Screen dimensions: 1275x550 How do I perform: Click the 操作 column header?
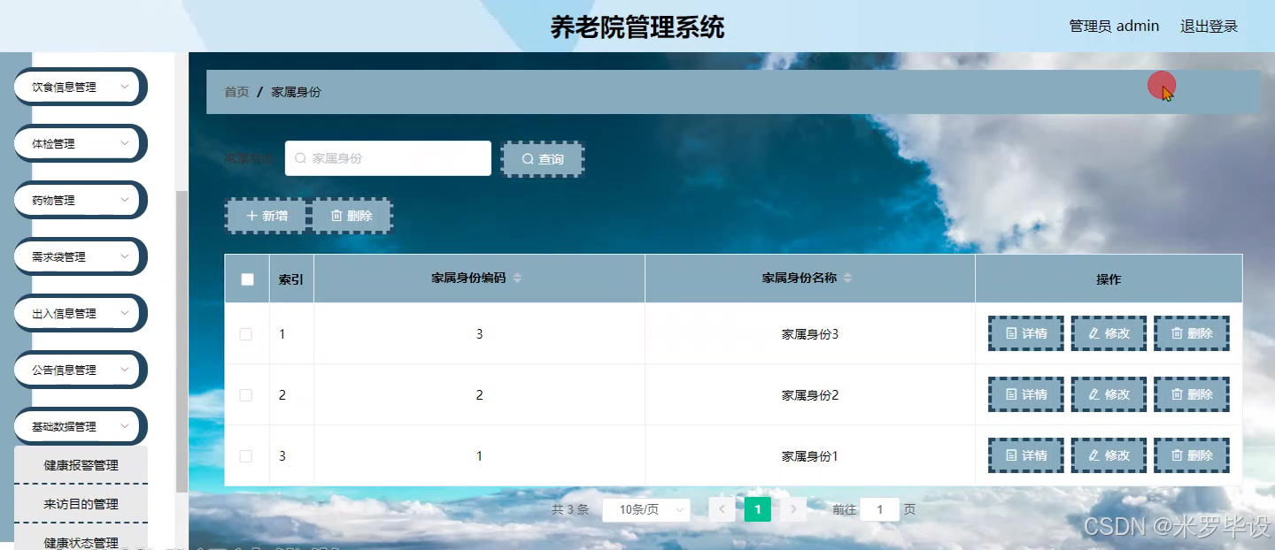point(1109,279)
